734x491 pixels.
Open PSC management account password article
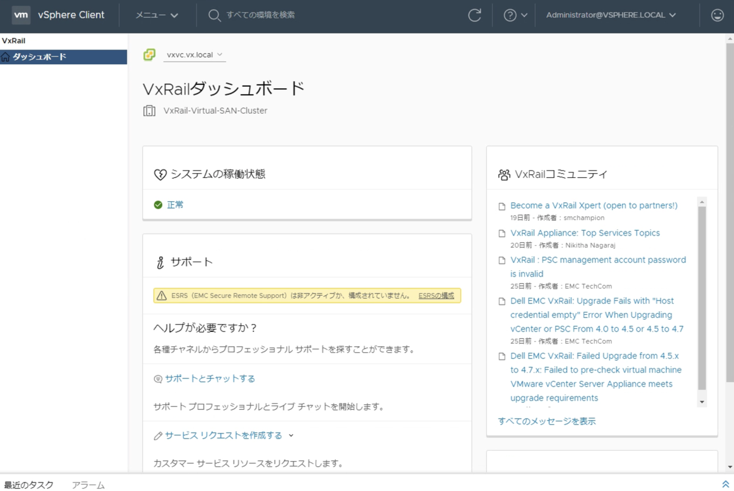pyautogui.click(x=598, y=267)
